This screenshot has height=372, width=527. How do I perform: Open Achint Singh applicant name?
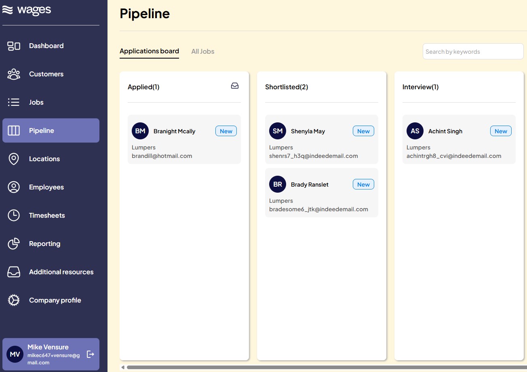pyautogui.click(x=445, y=131)
